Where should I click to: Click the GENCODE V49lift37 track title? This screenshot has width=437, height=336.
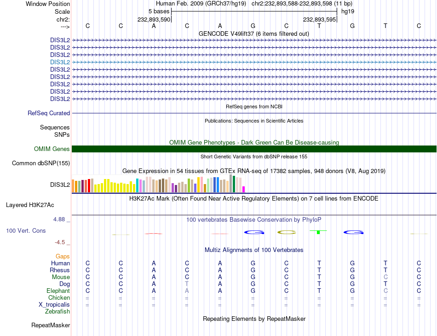(254, 34)
